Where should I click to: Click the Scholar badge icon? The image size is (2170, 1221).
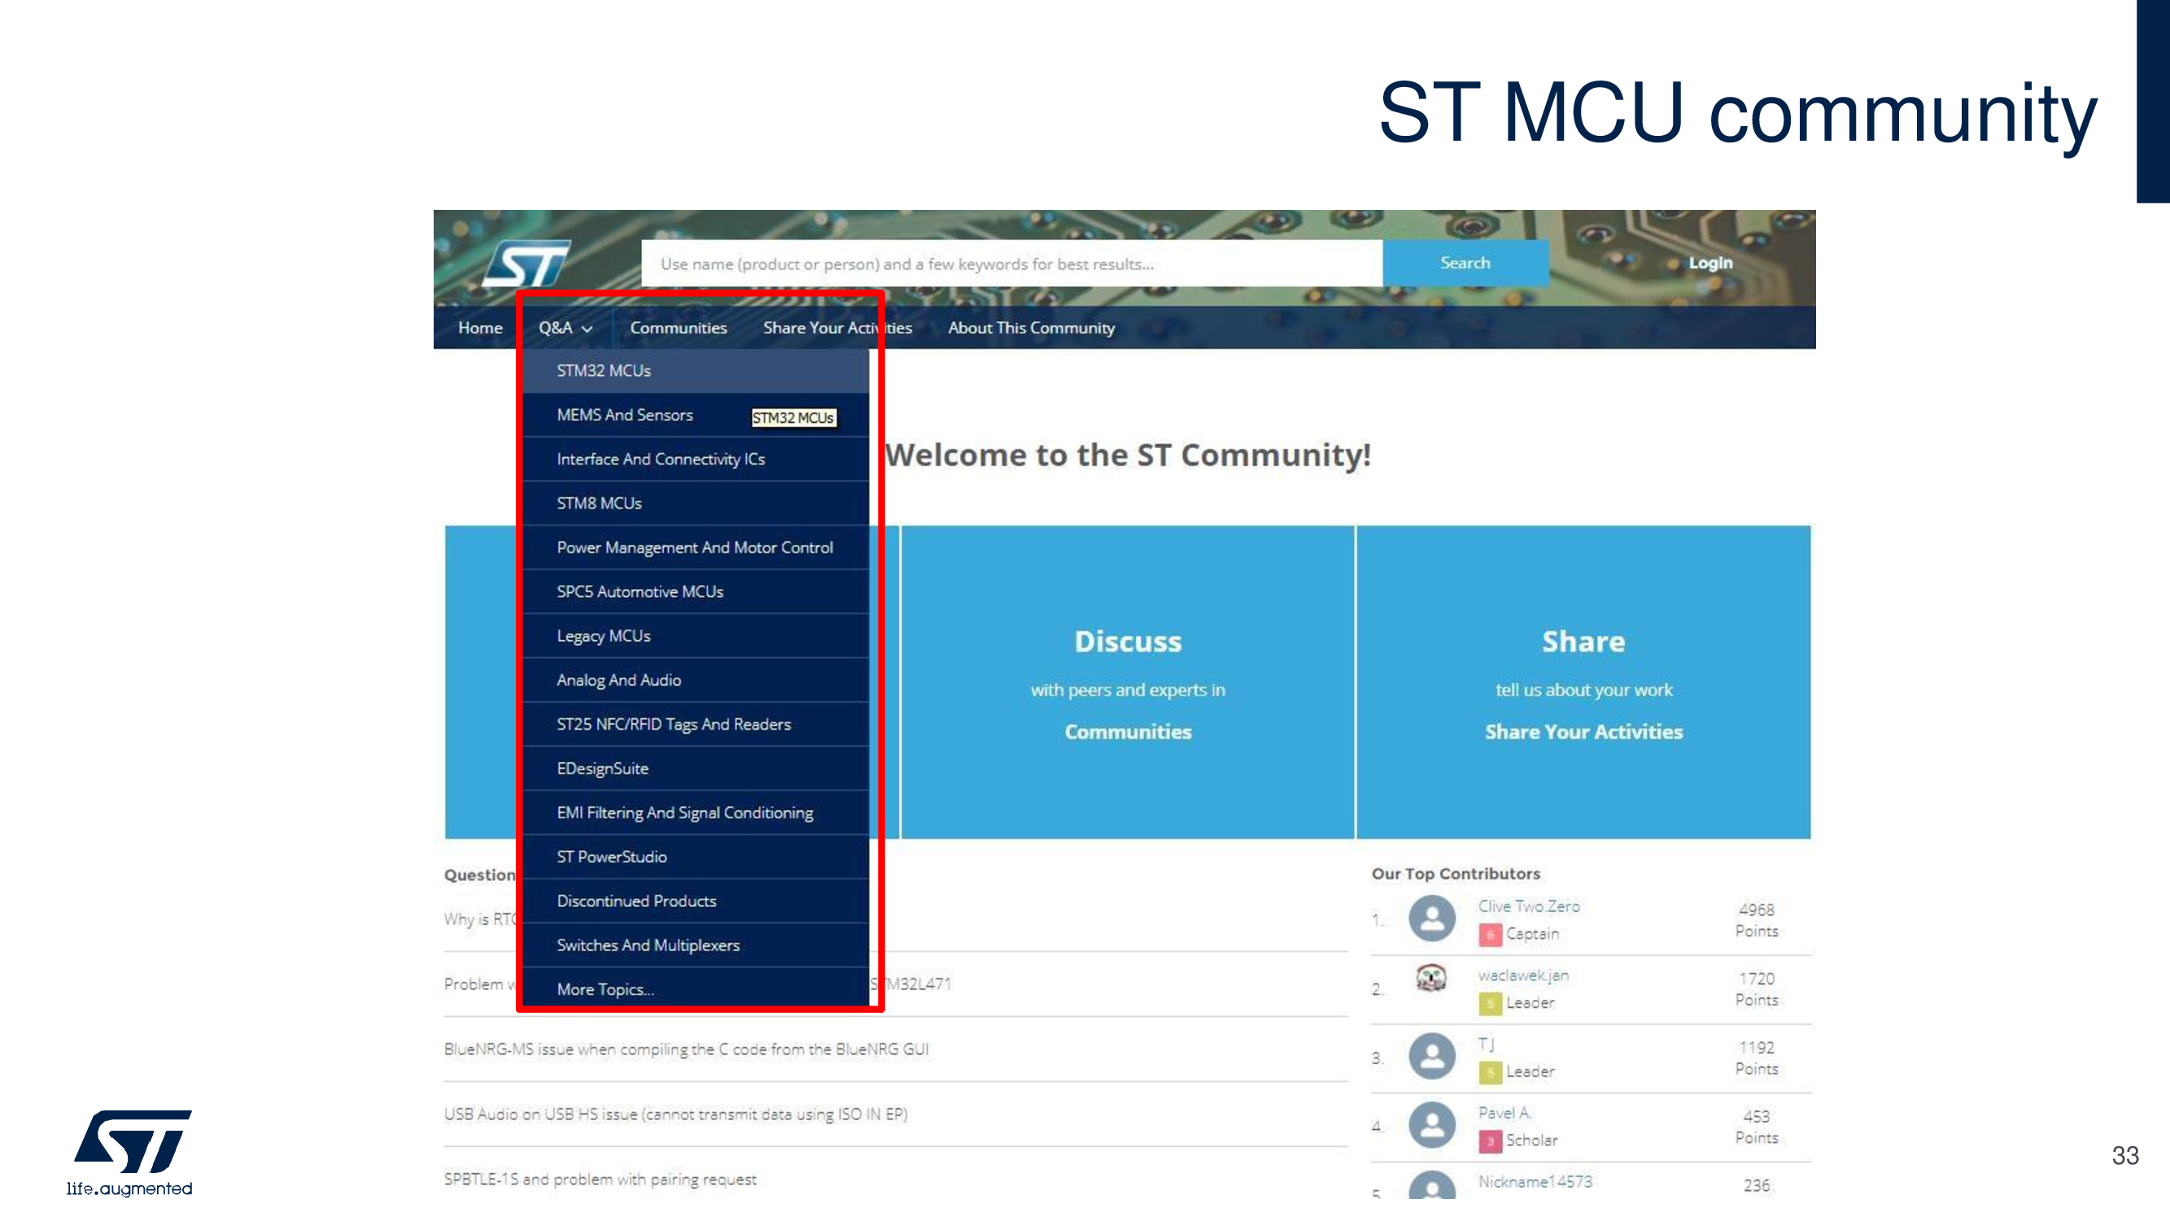[1489, 1141]
